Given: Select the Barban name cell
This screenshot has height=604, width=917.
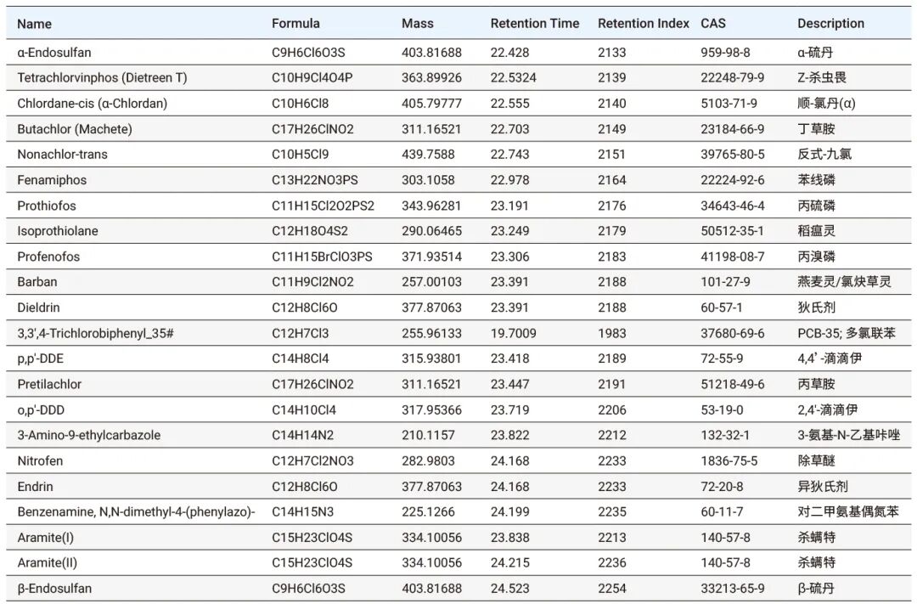Looking at the screenshot, I should [37, 281].
